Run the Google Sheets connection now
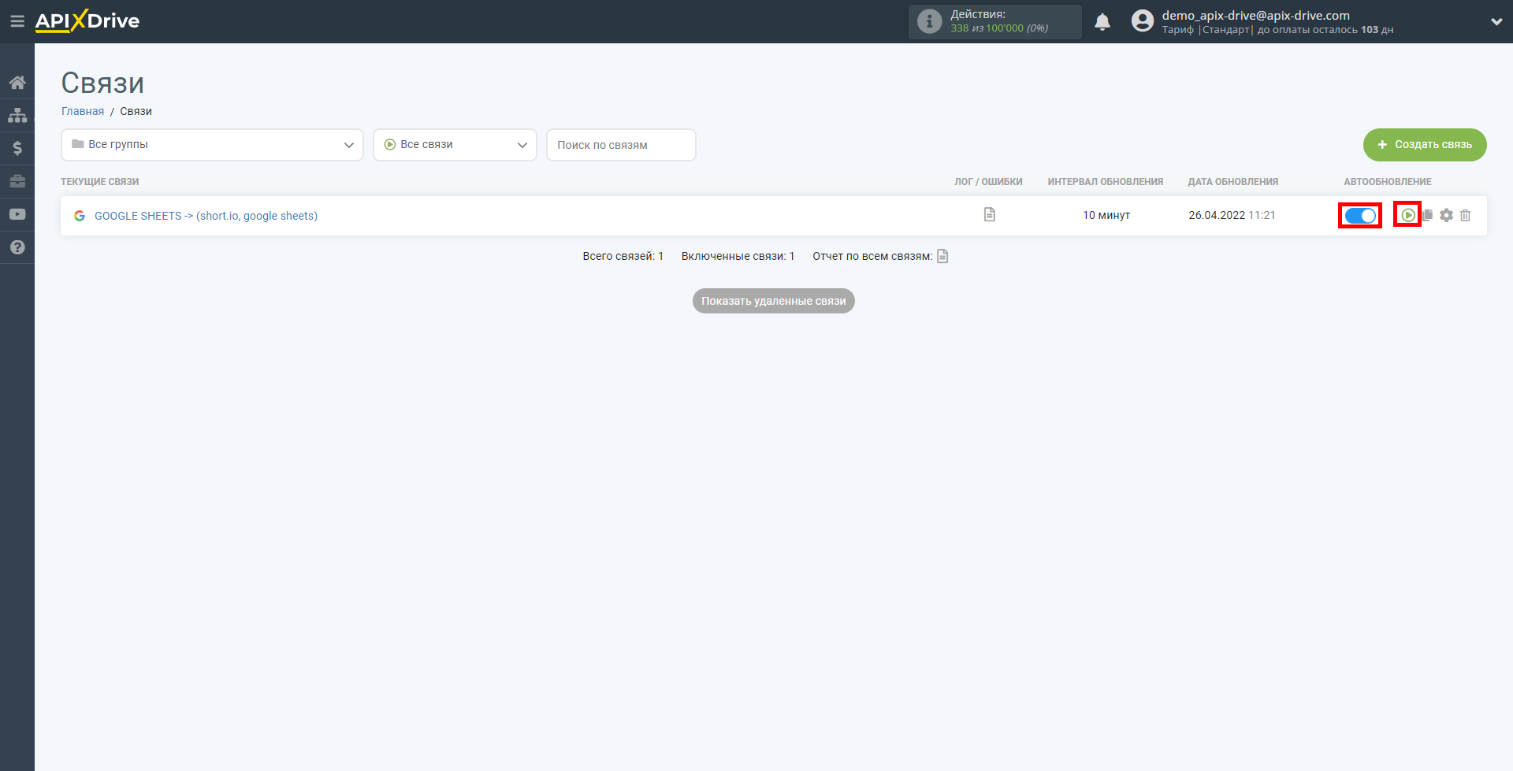This screenshot has height=771, width=1513. [1408, 215]
